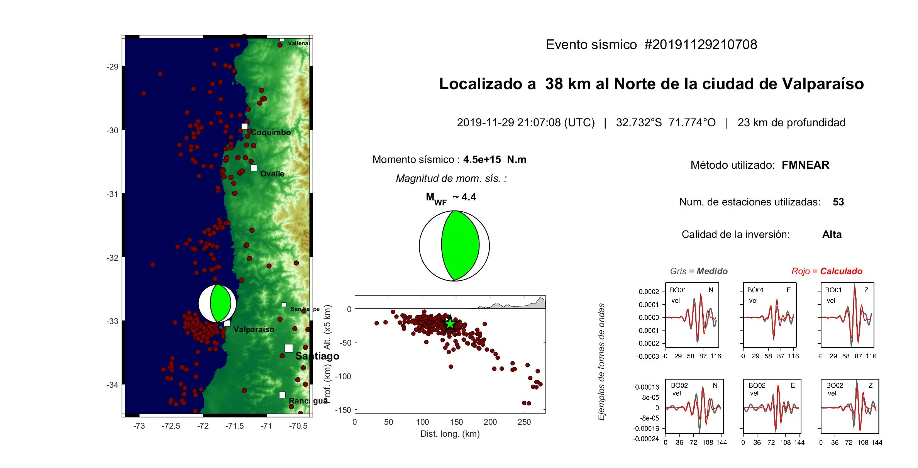Click the '-72.5' longitude tick label
Screen dimensions: 918x468
pyautogui.click(x=171, y=426)
